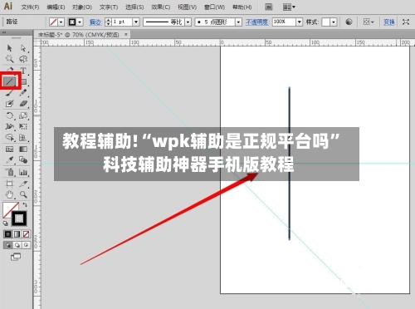Image resolution: width=415 pixels, height=309 pixels.
Task: Click the 不透明度 opacity link
Action: pyautogui.click(x=257, y=22)
